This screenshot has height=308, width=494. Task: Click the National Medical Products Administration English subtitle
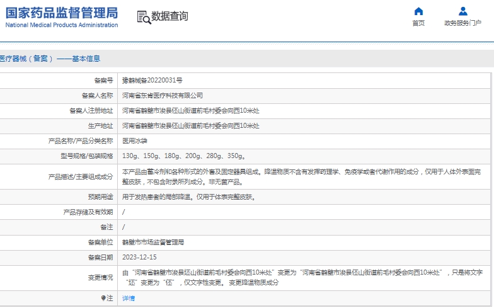62,25
